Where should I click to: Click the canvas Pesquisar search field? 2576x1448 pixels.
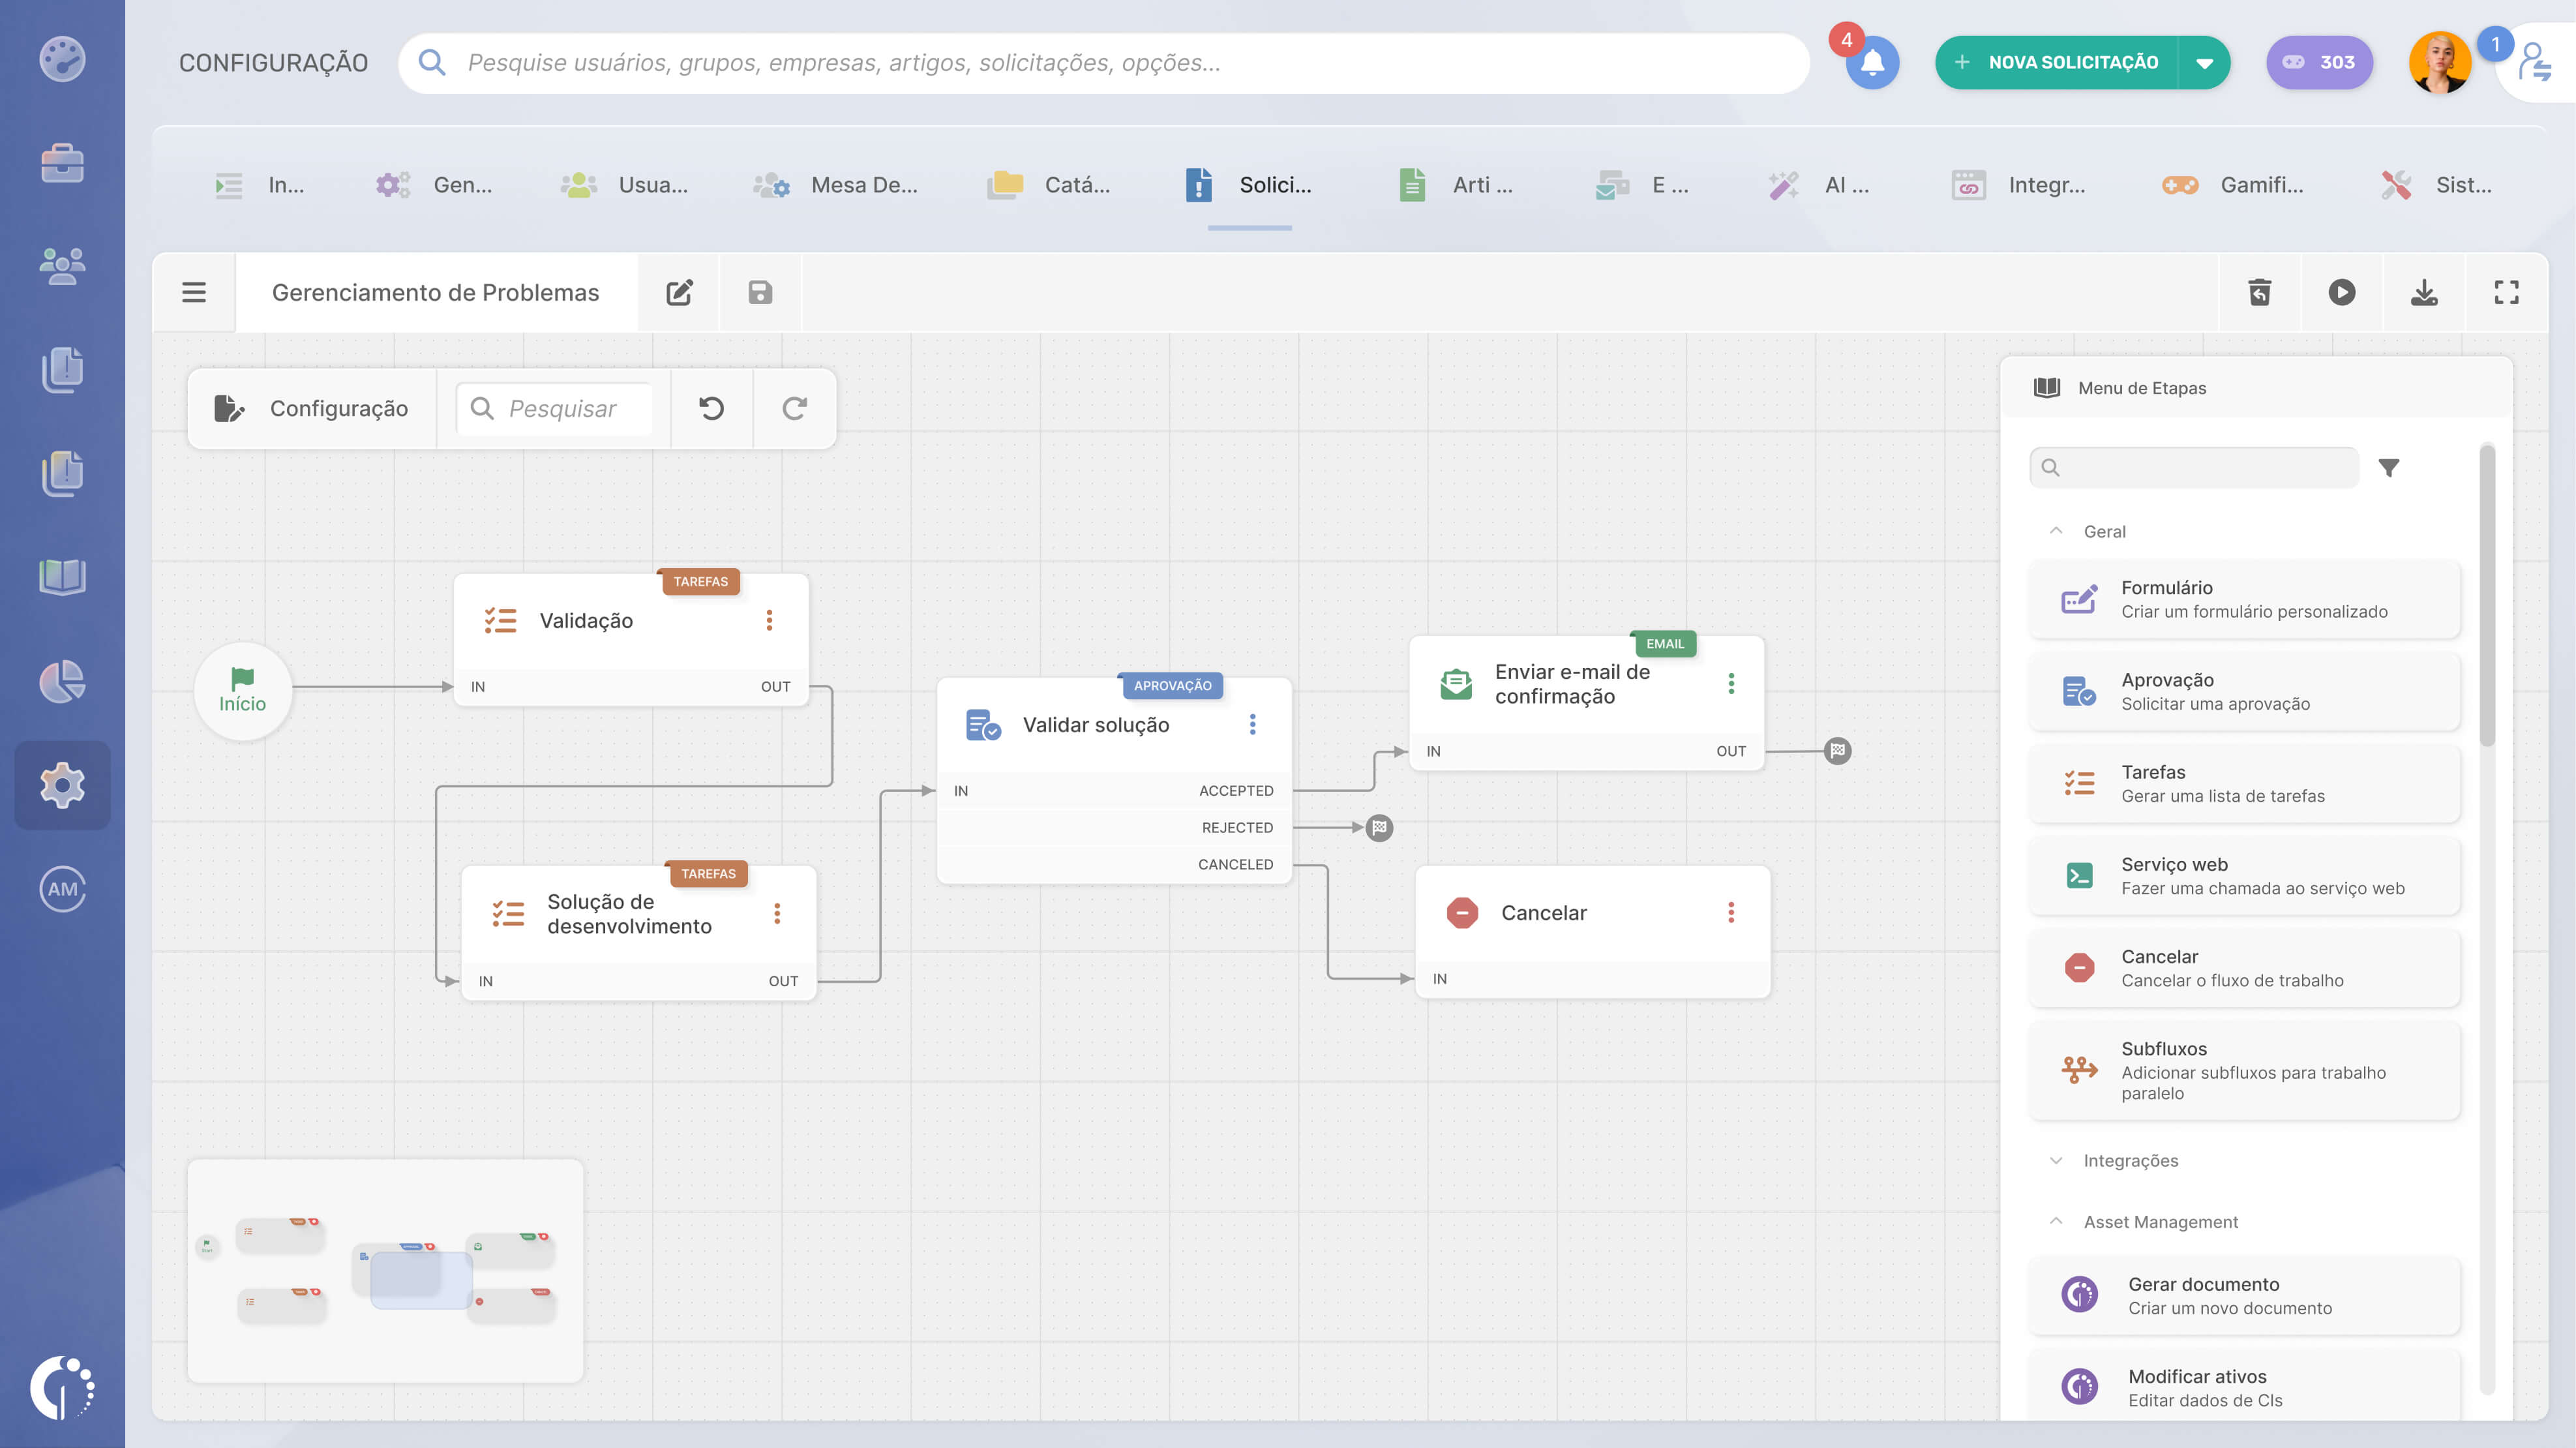tap(555, 408)
